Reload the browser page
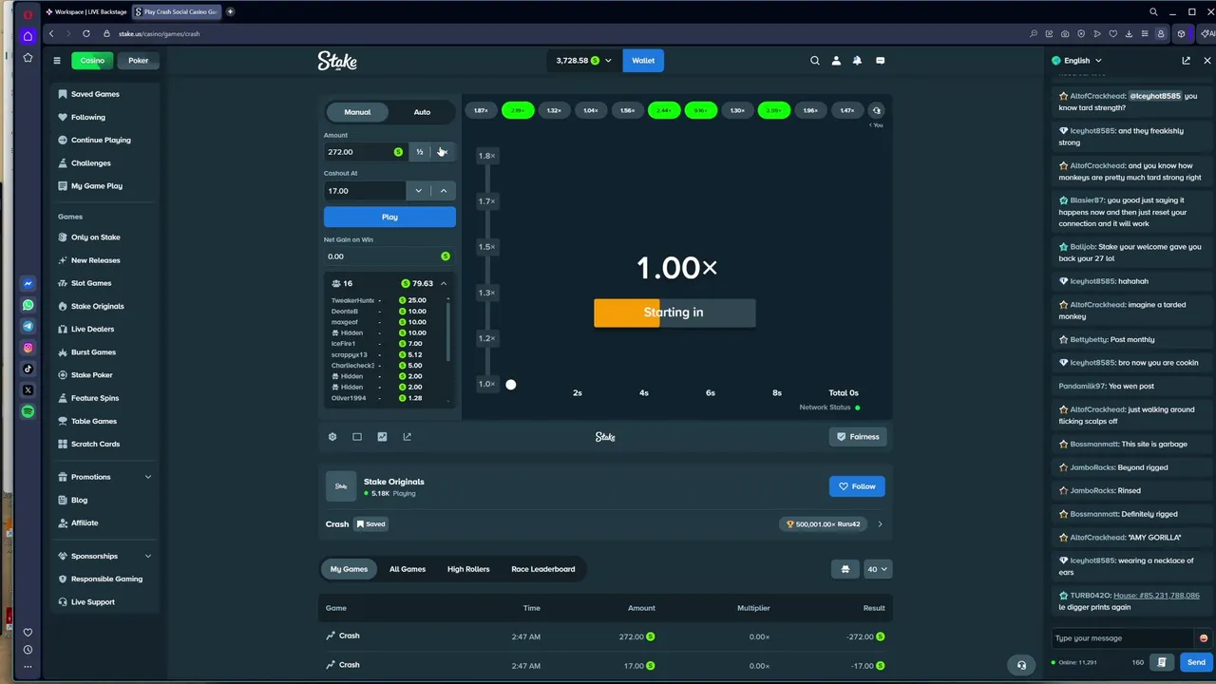 85,33
